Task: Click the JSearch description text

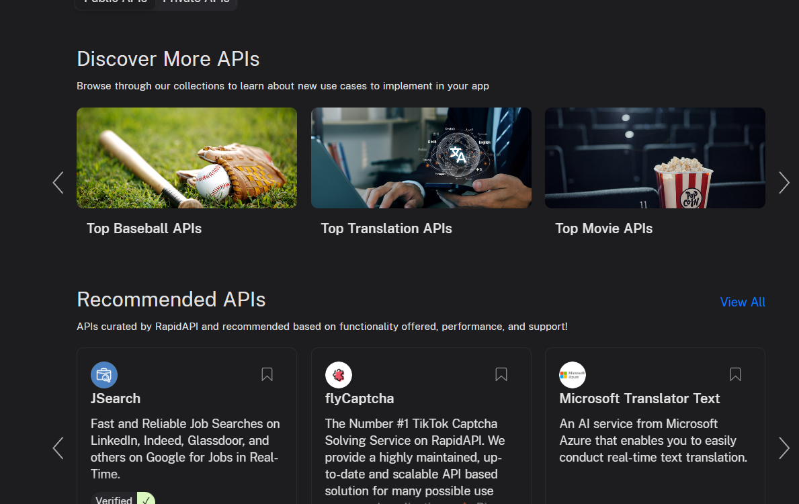Action: tap(185, 448)
